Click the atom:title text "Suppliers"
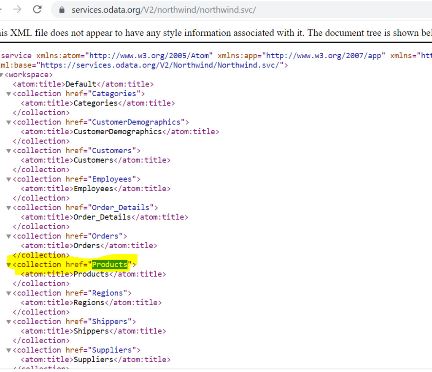The image size is (432, 372). click(x=93, y=359)
